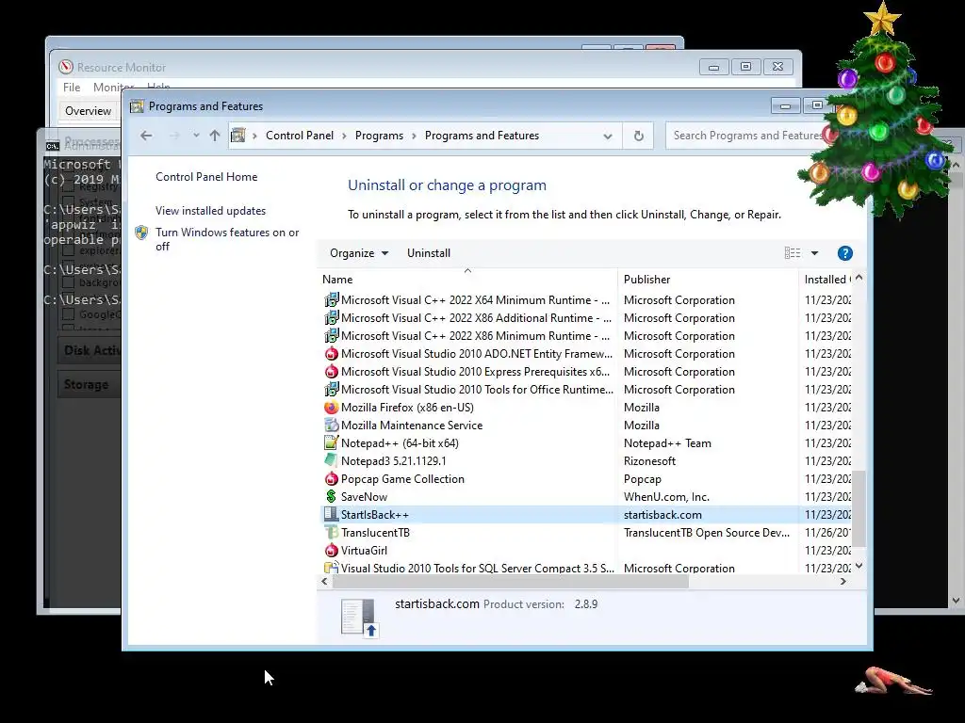Click the WhenU.com, Inc. publisher cell

click(x=666, y=496)
